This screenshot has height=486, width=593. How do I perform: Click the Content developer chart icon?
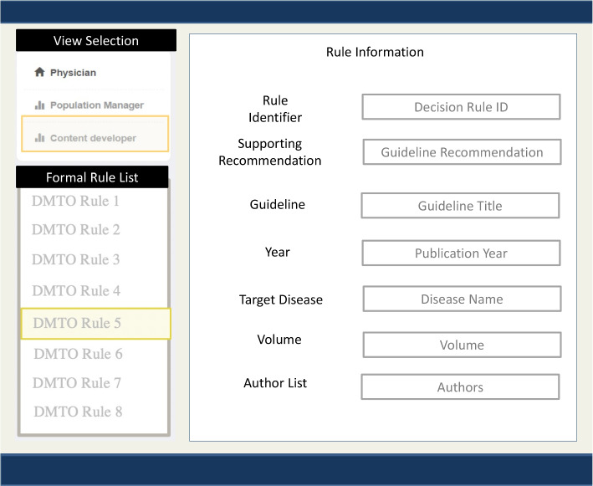39,138
